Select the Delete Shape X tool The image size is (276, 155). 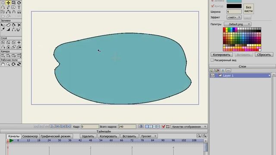tap(19, 25)
